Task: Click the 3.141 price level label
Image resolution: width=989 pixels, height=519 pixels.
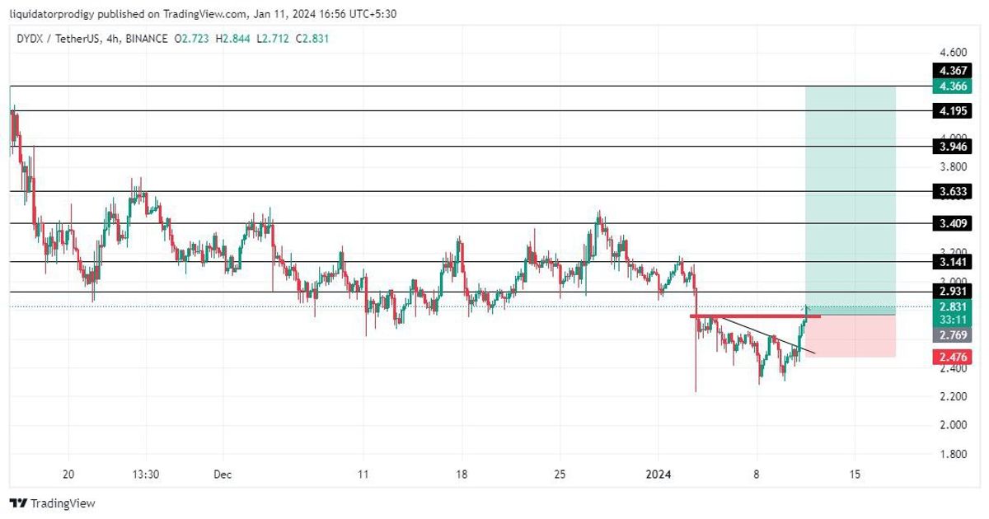Action: click(x=953, y=262)
